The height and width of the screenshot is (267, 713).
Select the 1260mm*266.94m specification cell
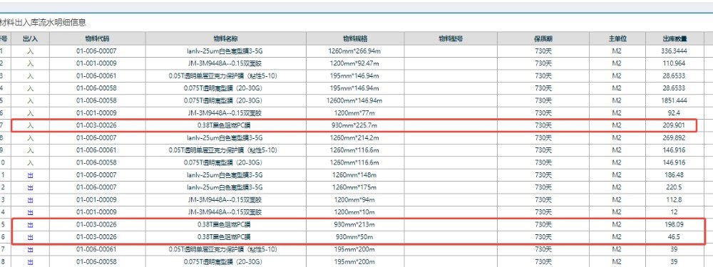[354, 51]
